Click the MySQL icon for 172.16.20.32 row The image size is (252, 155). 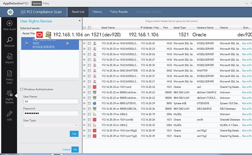pyautogui.click(x=94, y=125)
